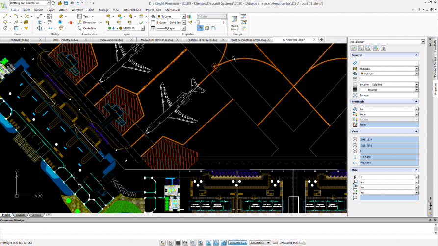Click the Save icon in quick access toolbar
Screen dimensions: 438x246
click(x=65, y=3)
